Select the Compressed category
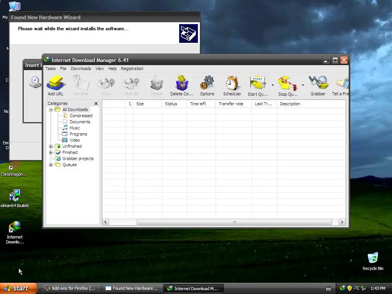The image size is (392, 294). tap(81, 116)
